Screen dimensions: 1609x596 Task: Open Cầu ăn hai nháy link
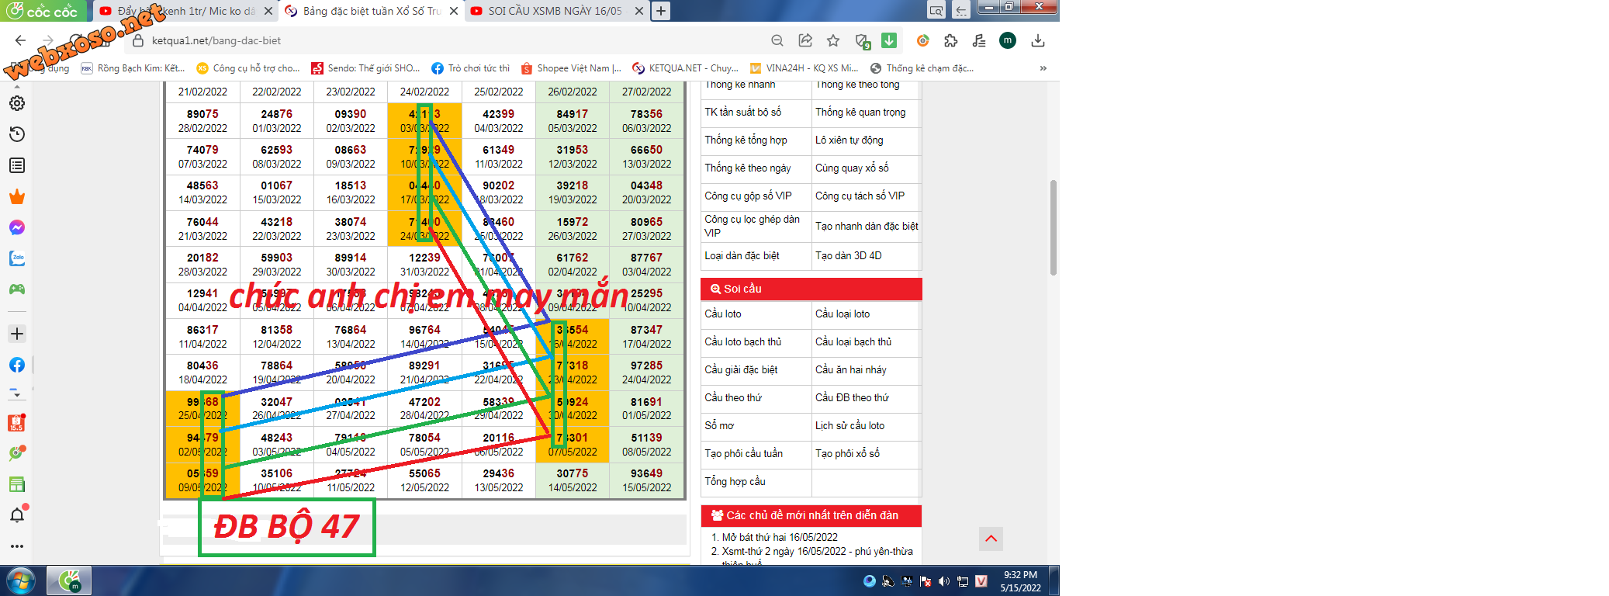(850, 369)
